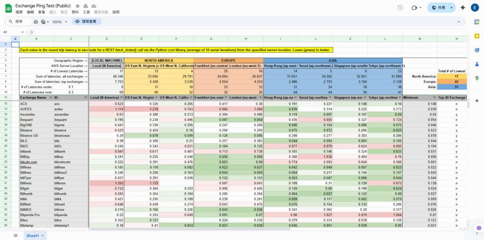Image resolution: width=484 pixels, height=240 pixels.
Task: Open filter on Local (N America) column
Action: coord(121,97)
